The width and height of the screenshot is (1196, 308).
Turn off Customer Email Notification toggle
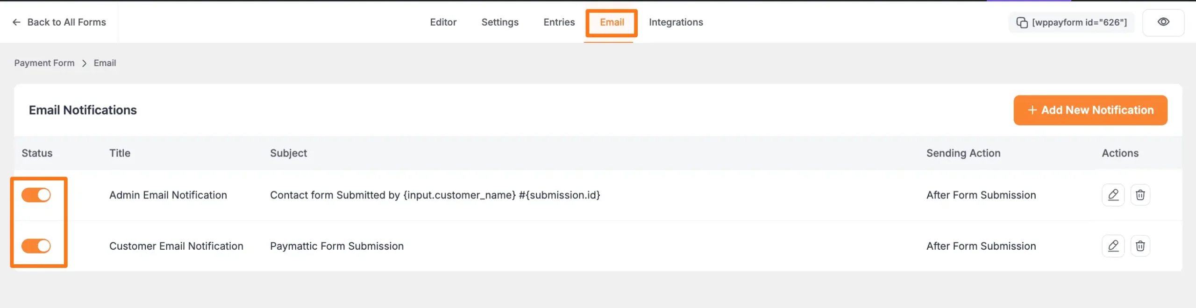[36, 246]
